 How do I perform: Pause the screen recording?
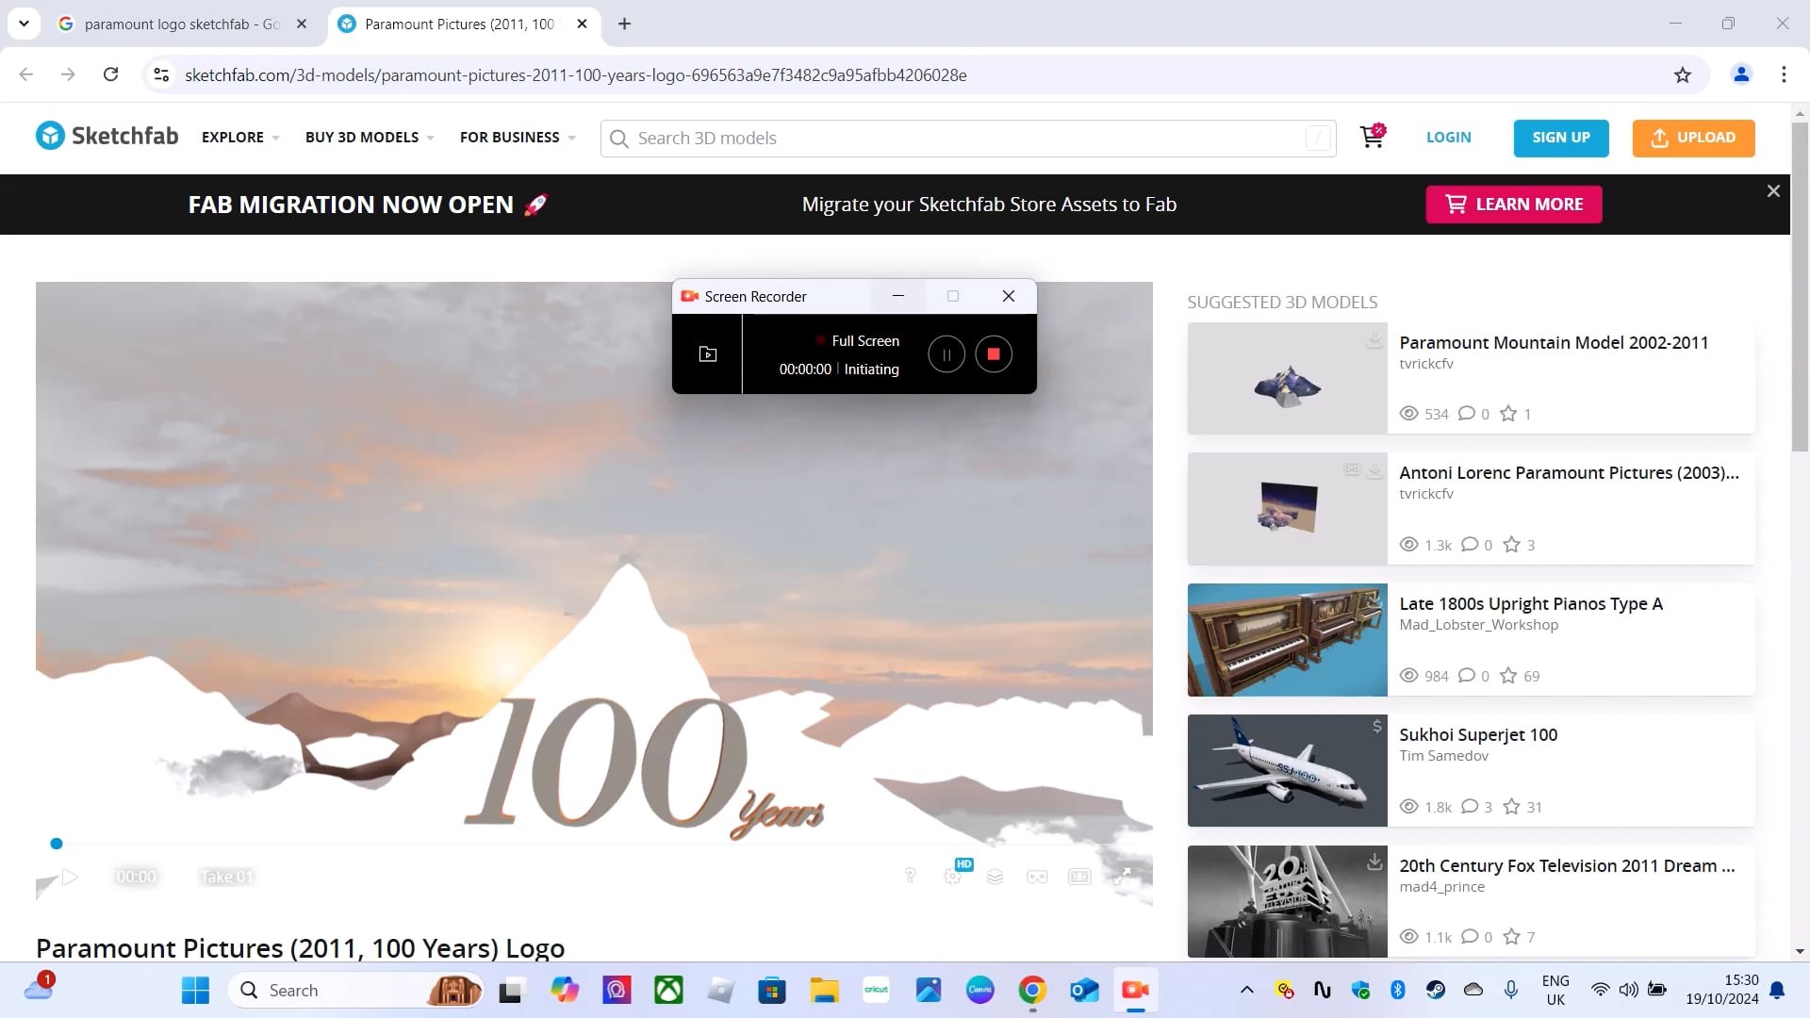click(946, 354)
